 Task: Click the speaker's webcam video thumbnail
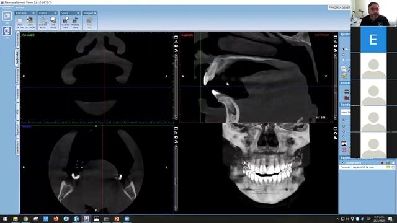coord(373,13)
